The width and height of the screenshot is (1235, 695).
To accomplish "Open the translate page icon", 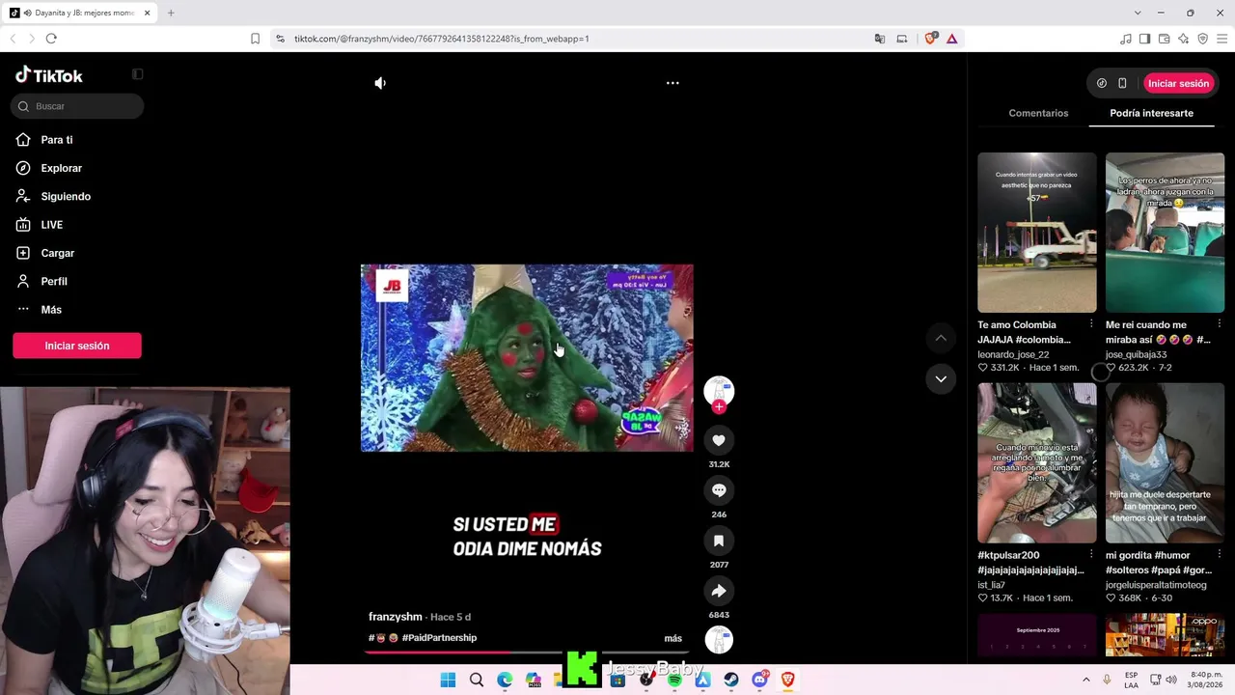I will pos(880,39).
